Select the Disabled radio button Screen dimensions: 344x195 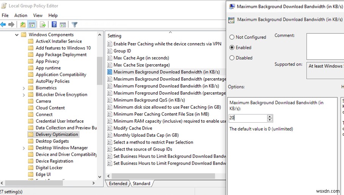pyautogui.click(x=232, y=58)
